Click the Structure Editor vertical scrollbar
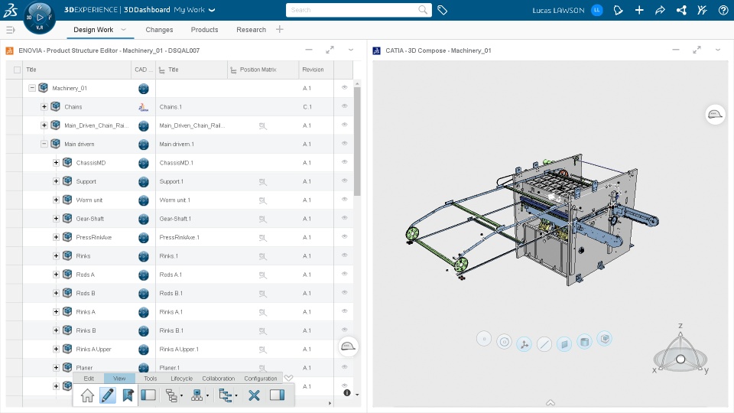 click(357, 142)
